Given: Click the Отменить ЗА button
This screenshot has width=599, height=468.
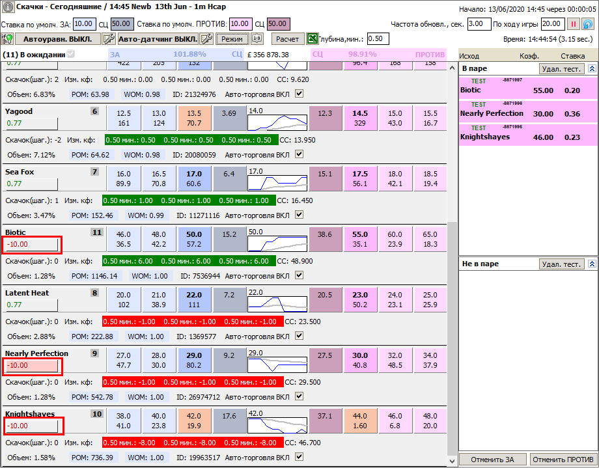Looking at the screenshot, I should (x=492, y=460).
